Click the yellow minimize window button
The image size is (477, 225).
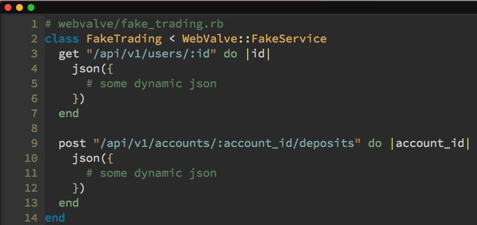click(19, 7)
